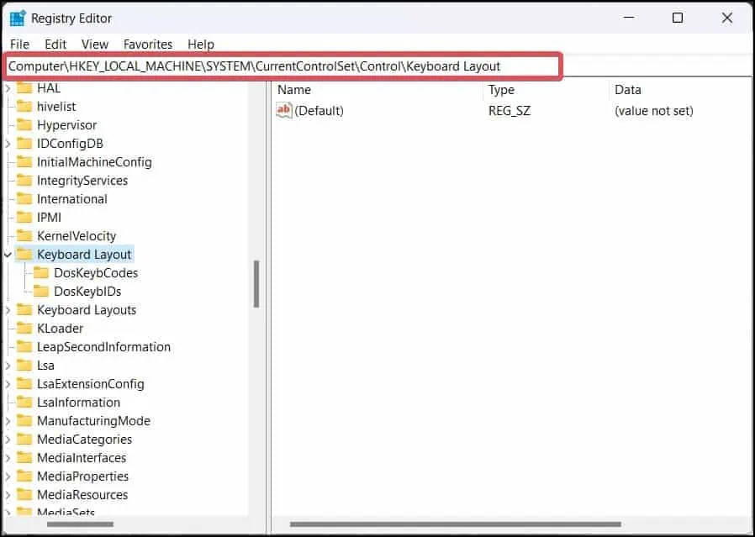This screenshot has width=755, height=537.
Task: Select the hivelist key label
Action: point(56,107)
